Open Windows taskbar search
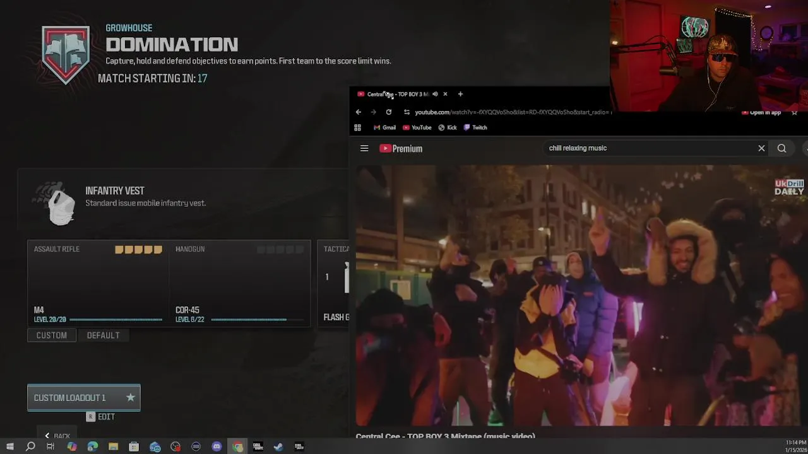This screenshot has height=454, width=808. pos(30,446)
